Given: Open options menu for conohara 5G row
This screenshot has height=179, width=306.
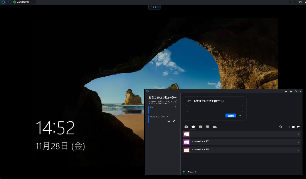Looking at the screenshot, I should pos(298,151).
